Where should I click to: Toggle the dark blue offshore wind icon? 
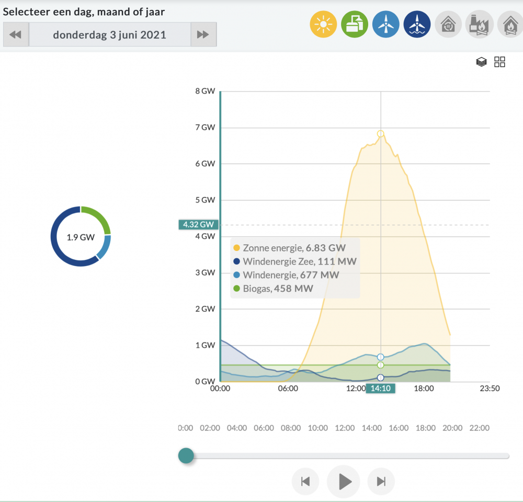[x=417, y=25]
